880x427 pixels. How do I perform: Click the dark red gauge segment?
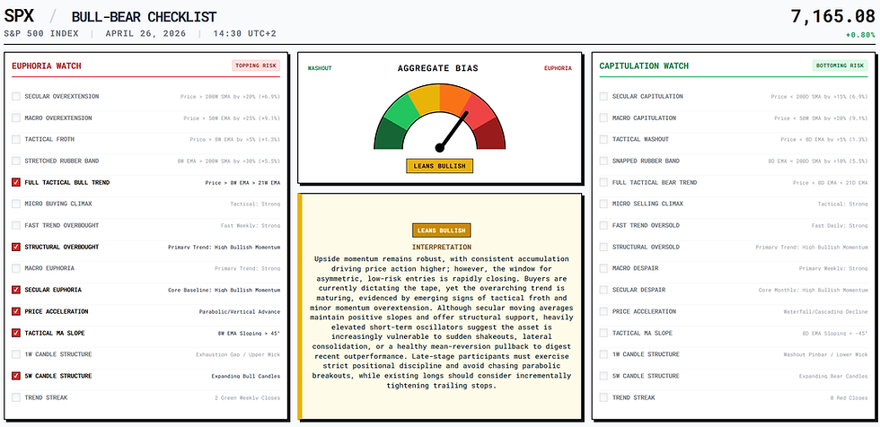tap(490, 134)
